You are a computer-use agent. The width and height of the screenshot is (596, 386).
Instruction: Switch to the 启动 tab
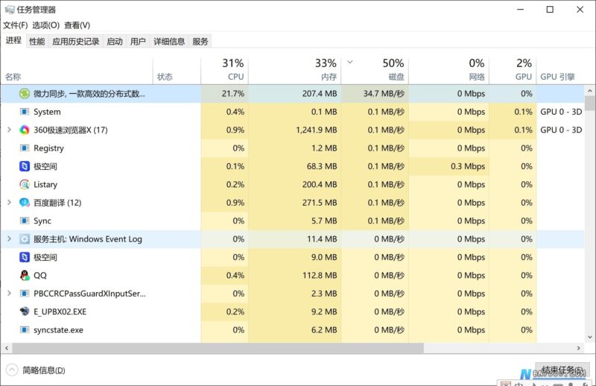coord(115,42)
